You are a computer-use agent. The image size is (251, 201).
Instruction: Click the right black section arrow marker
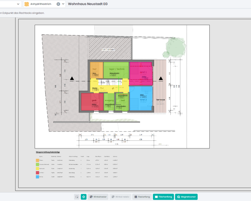point(161,79)
